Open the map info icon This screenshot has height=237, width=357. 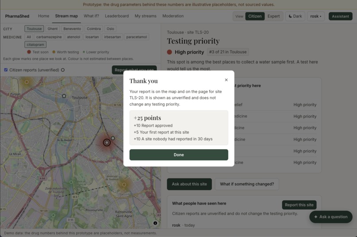point(155,223)
